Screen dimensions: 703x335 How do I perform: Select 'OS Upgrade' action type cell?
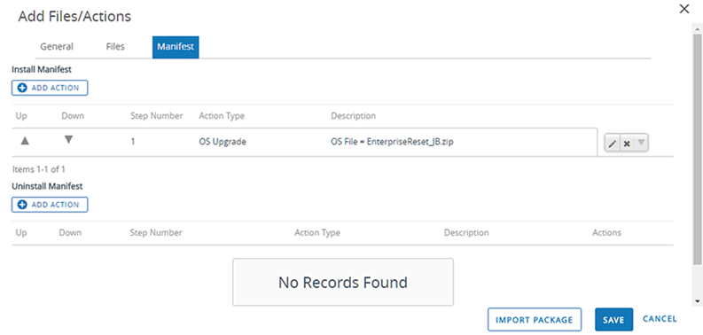223,142
